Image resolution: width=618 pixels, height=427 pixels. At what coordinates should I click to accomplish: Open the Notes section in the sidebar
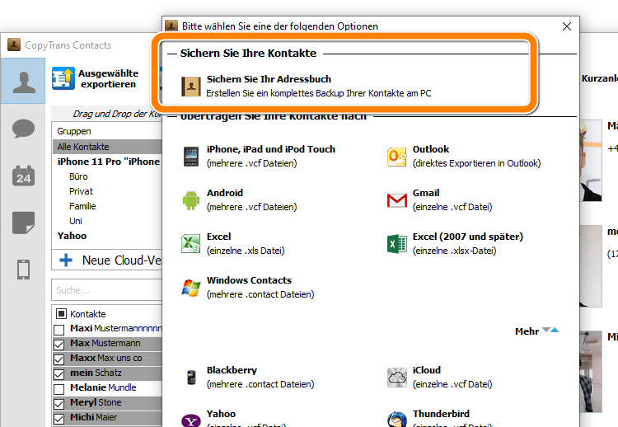click(23, 223)
